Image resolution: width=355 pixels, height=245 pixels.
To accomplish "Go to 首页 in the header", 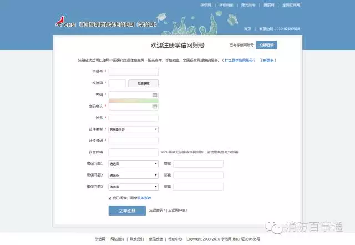I will click(247, 29).
